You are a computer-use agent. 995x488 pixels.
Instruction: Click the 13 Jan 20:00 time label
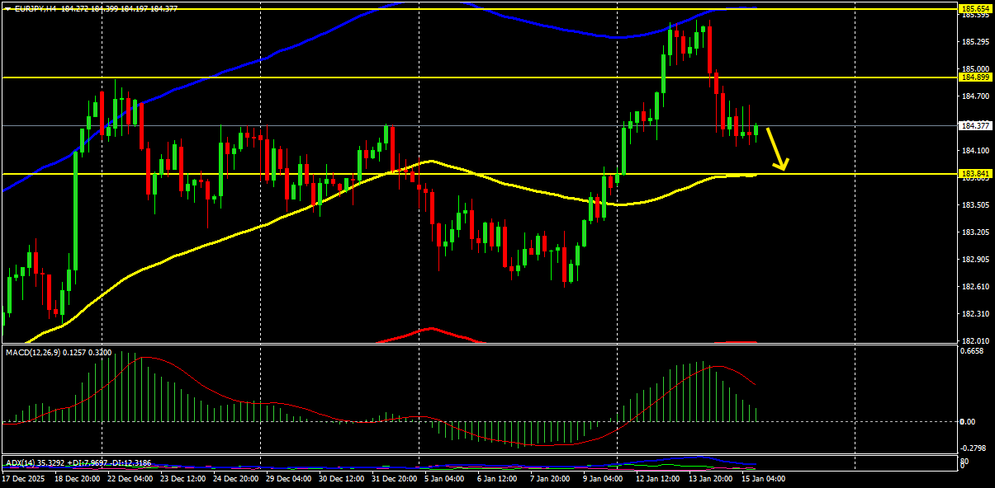pyautogui.click(x=712, y=478)
